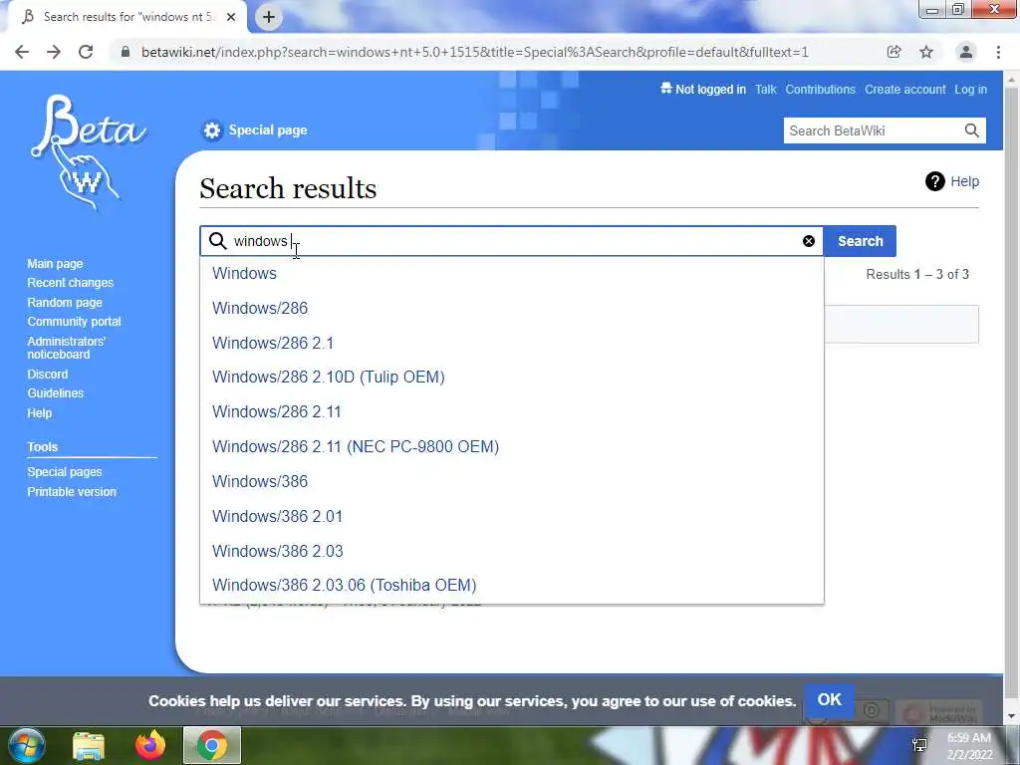The image size is (1020, 765).
Task: Select Windows/286 2.10D (Tulip OEM) suggestion
Action: [x=512, y=378]
